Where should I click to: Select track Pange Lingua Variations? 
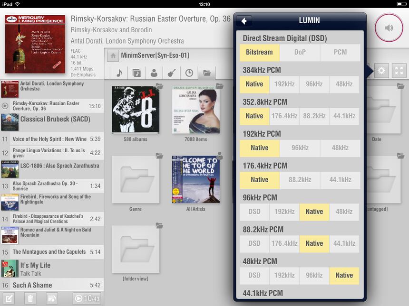52,153
